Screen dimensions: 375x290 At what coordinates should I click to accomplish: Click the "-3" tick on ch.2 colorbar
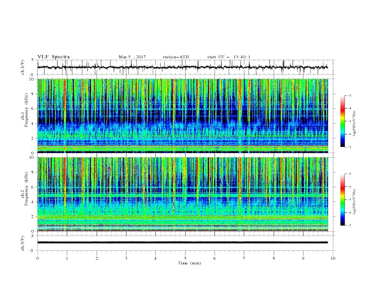[349, 174]
